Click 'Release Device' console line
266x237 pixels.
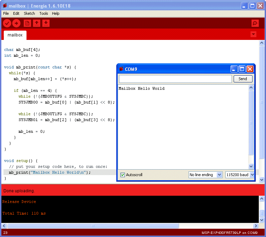point(19,202)
